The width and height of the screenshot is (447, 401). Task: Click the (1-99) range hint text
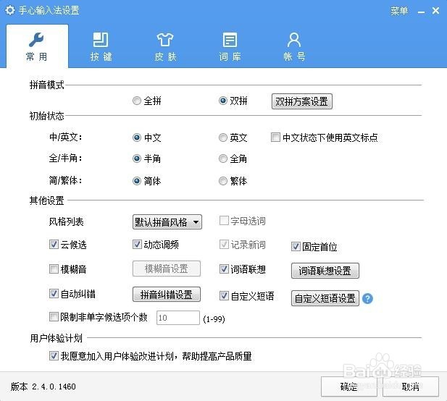click(214, 318)
